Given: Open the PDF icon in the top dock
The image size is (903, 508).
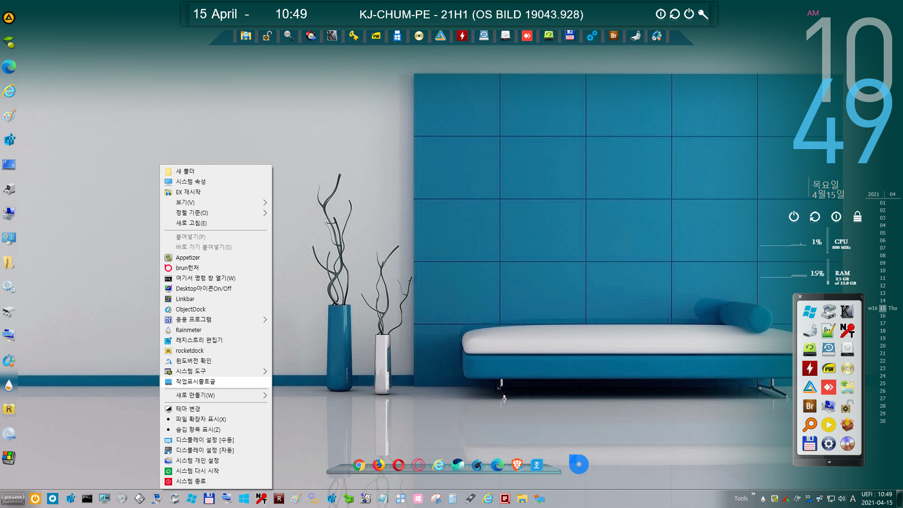Looking at the screenshot, I should click(x=376, y=36).
